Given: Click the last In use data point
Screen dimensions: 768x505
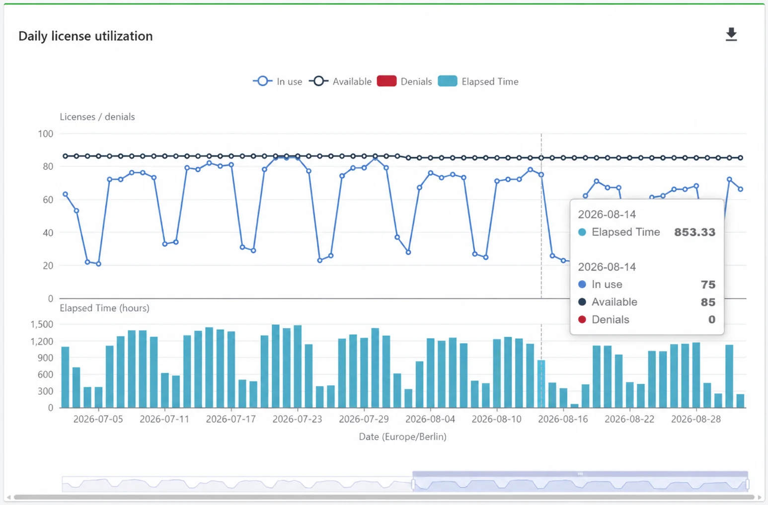Looking at the screenshot, I should tap(741, 189).
